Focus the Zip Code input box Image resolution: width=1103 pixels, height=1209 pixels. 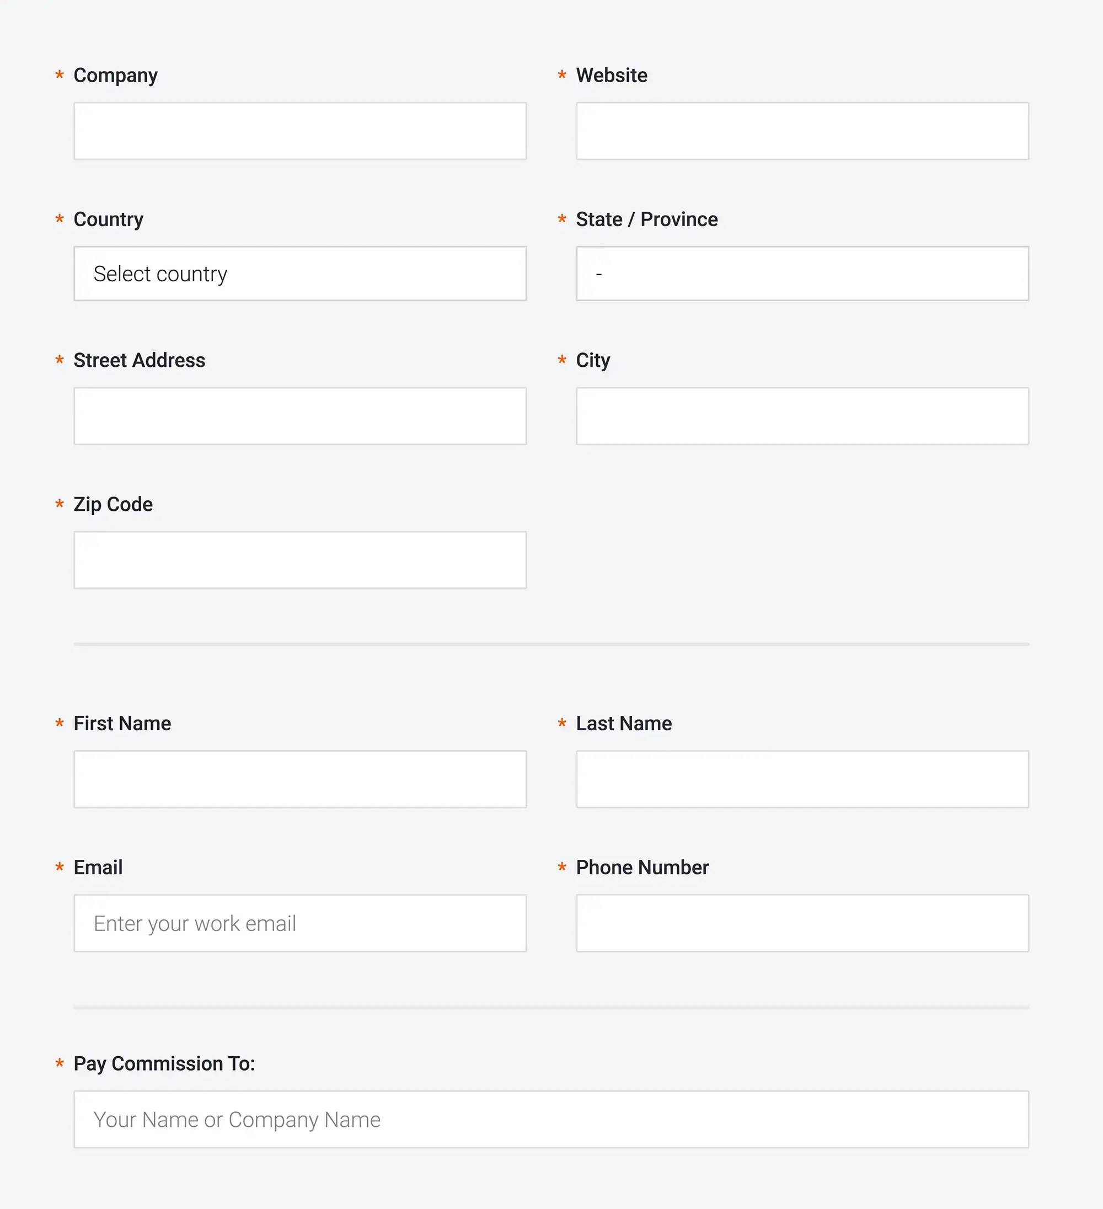pyautogui.click(x=300, y=559)
